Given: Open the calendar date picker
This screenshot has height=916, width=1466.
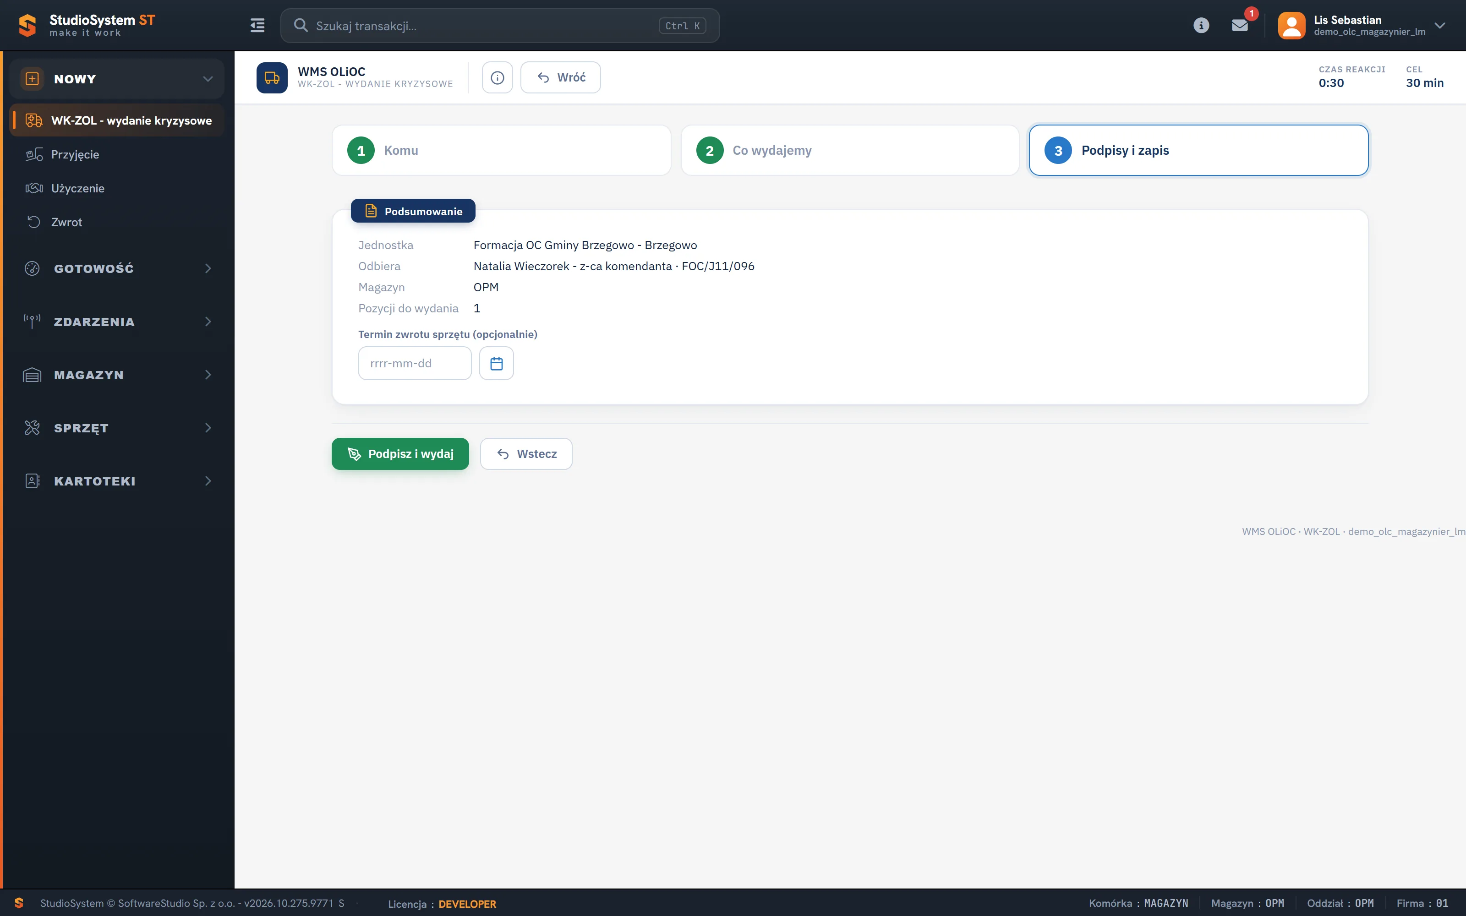Looking at the screenshot, I should click(496, 364).
